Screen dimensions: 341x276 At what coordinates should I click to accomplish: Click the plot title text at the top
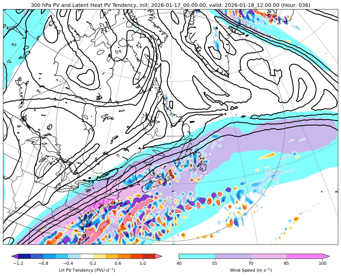click(170, 5)
